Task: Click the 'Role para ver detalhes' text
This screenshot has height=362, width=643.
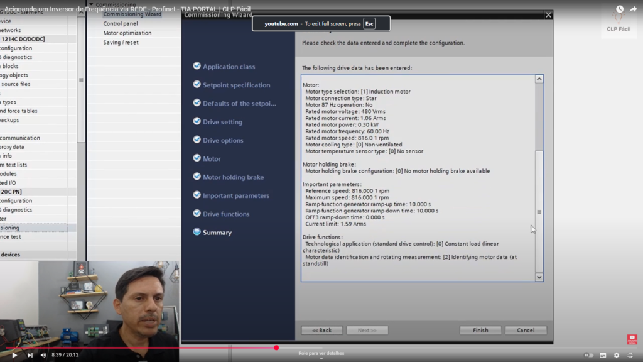Action: pos(321,353)
